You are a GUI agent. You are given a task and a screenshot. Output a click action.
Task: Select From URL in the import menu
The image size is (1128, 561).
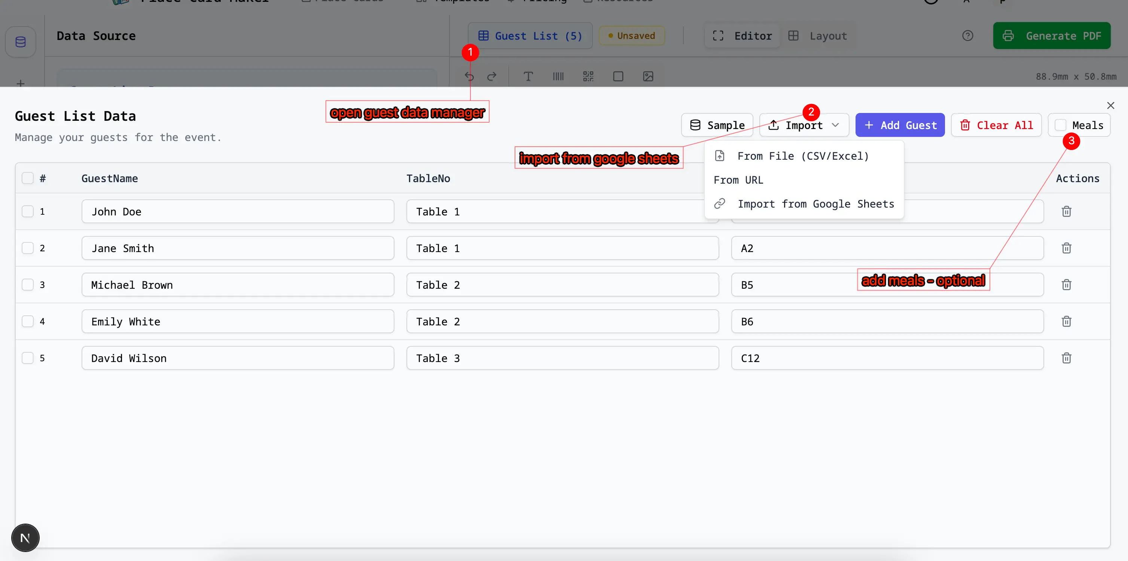pos(739,180)
